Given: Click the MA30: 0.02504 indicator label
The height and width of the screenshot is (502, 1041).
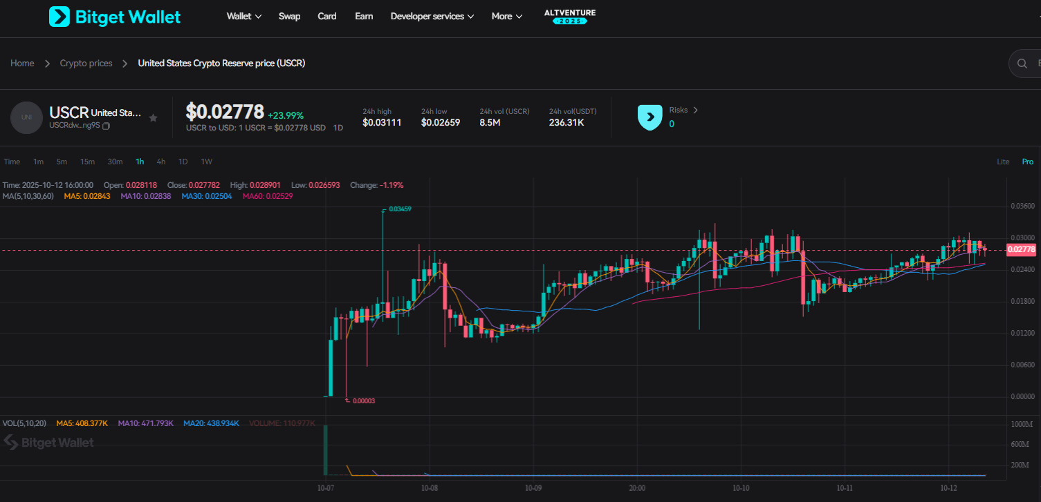Looking at the screenshot, I should pyautogui.click(x=206, y=196).
